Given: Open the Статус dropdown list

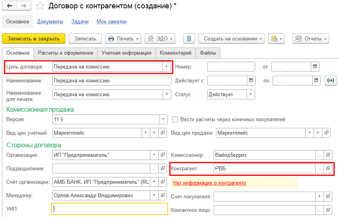Looking at the screenshot, I should coord(251,95).
